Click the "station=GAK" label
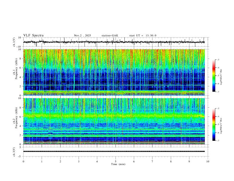The height and width of the screenshot is (181, 234). tap(110, 35)
